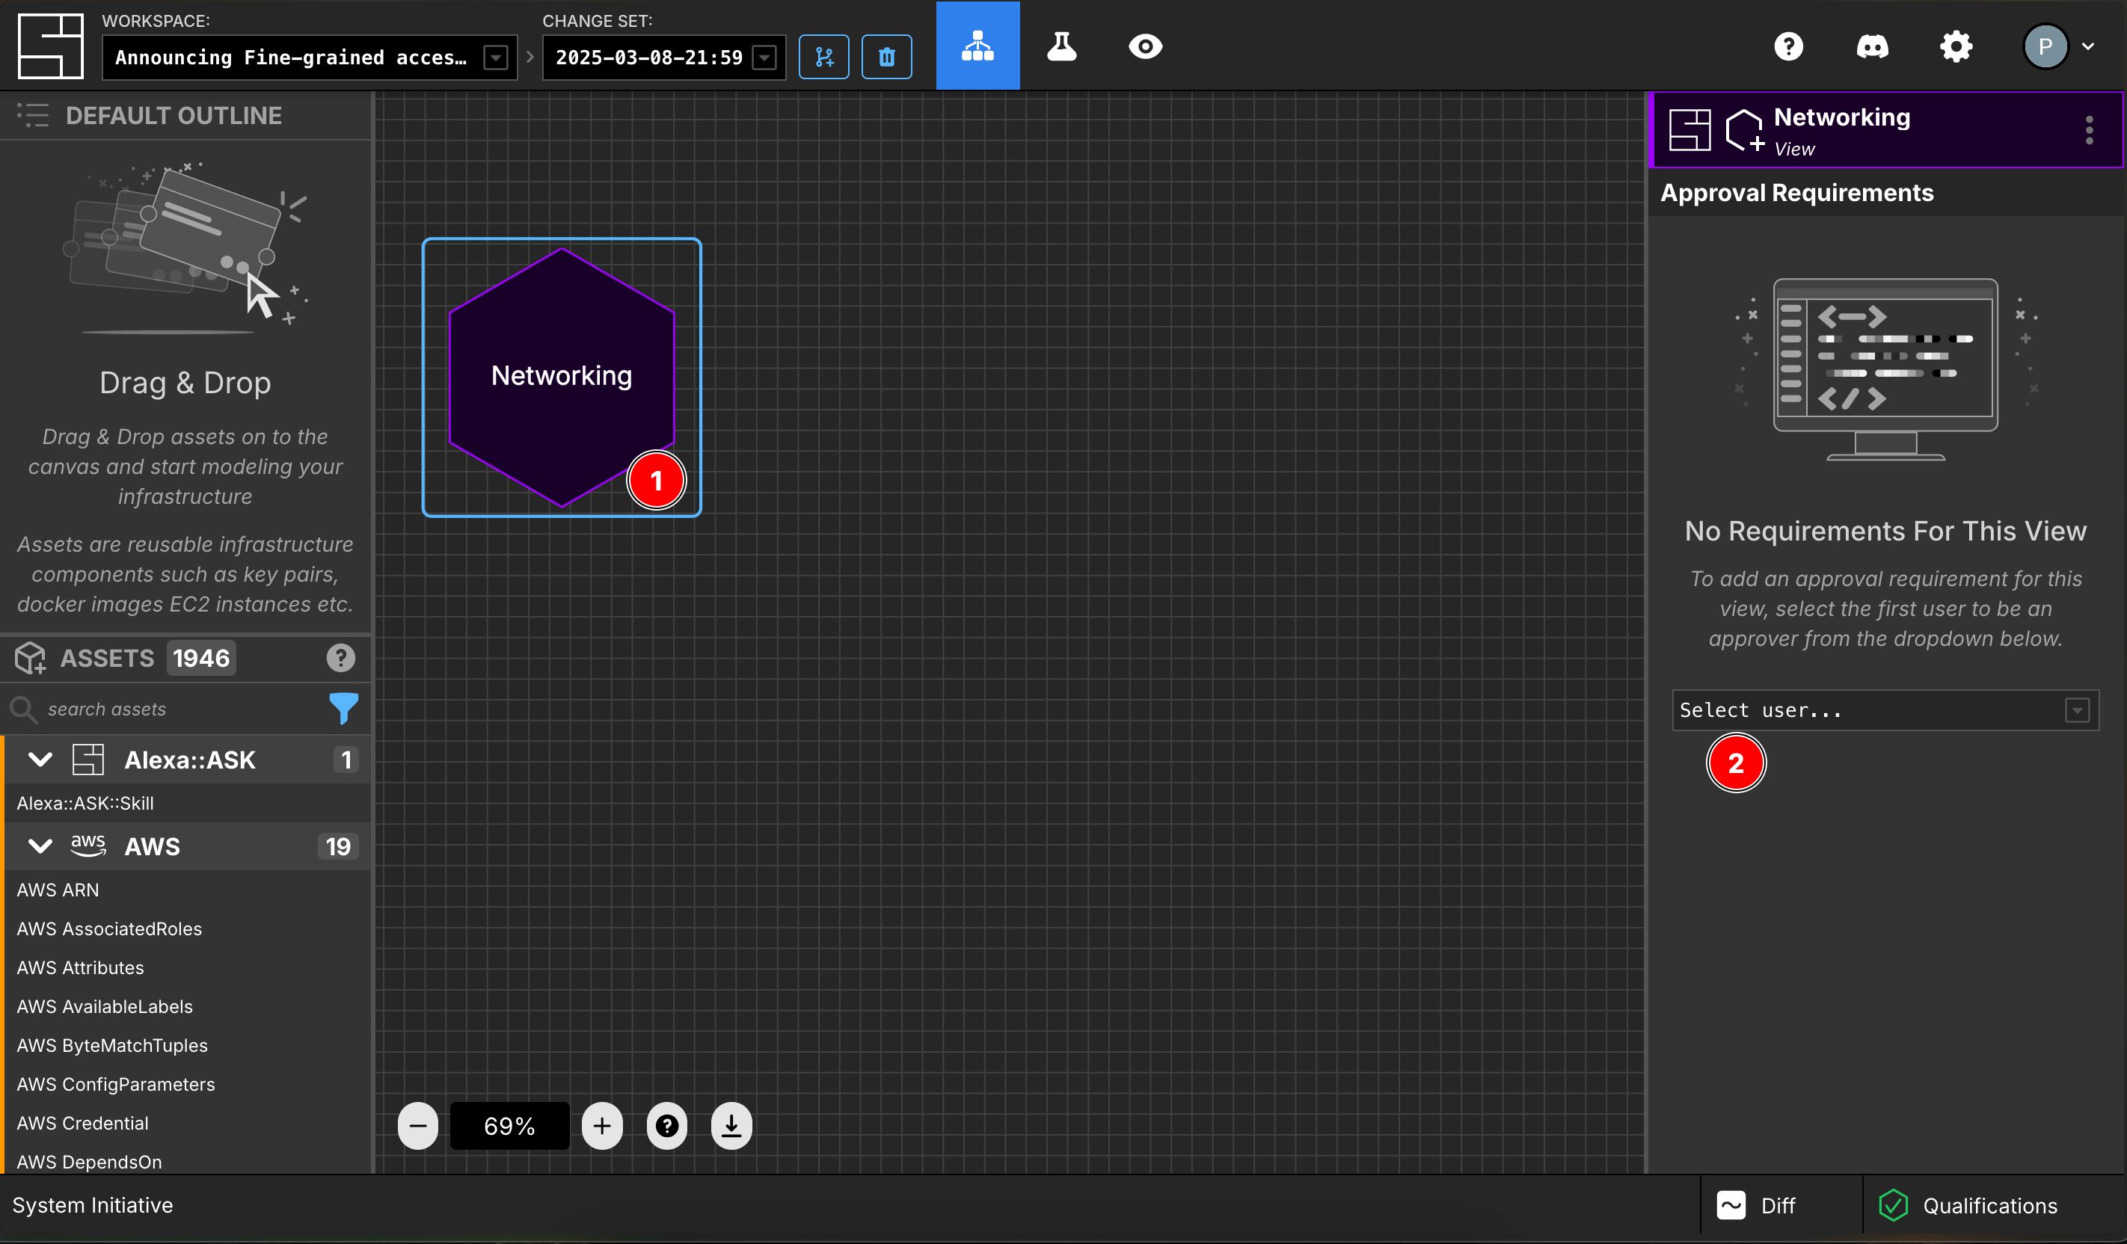Click the search magnifier icon

pos(22,709)
